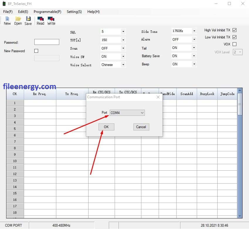Expand the Tail dropdown

click(194, 48)
